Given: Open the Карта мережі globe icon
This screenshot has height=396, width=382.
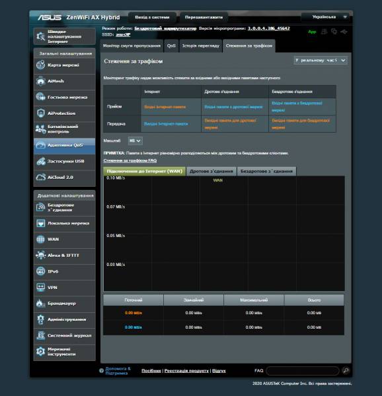Looking at the screenshot, I should [40, 65].
